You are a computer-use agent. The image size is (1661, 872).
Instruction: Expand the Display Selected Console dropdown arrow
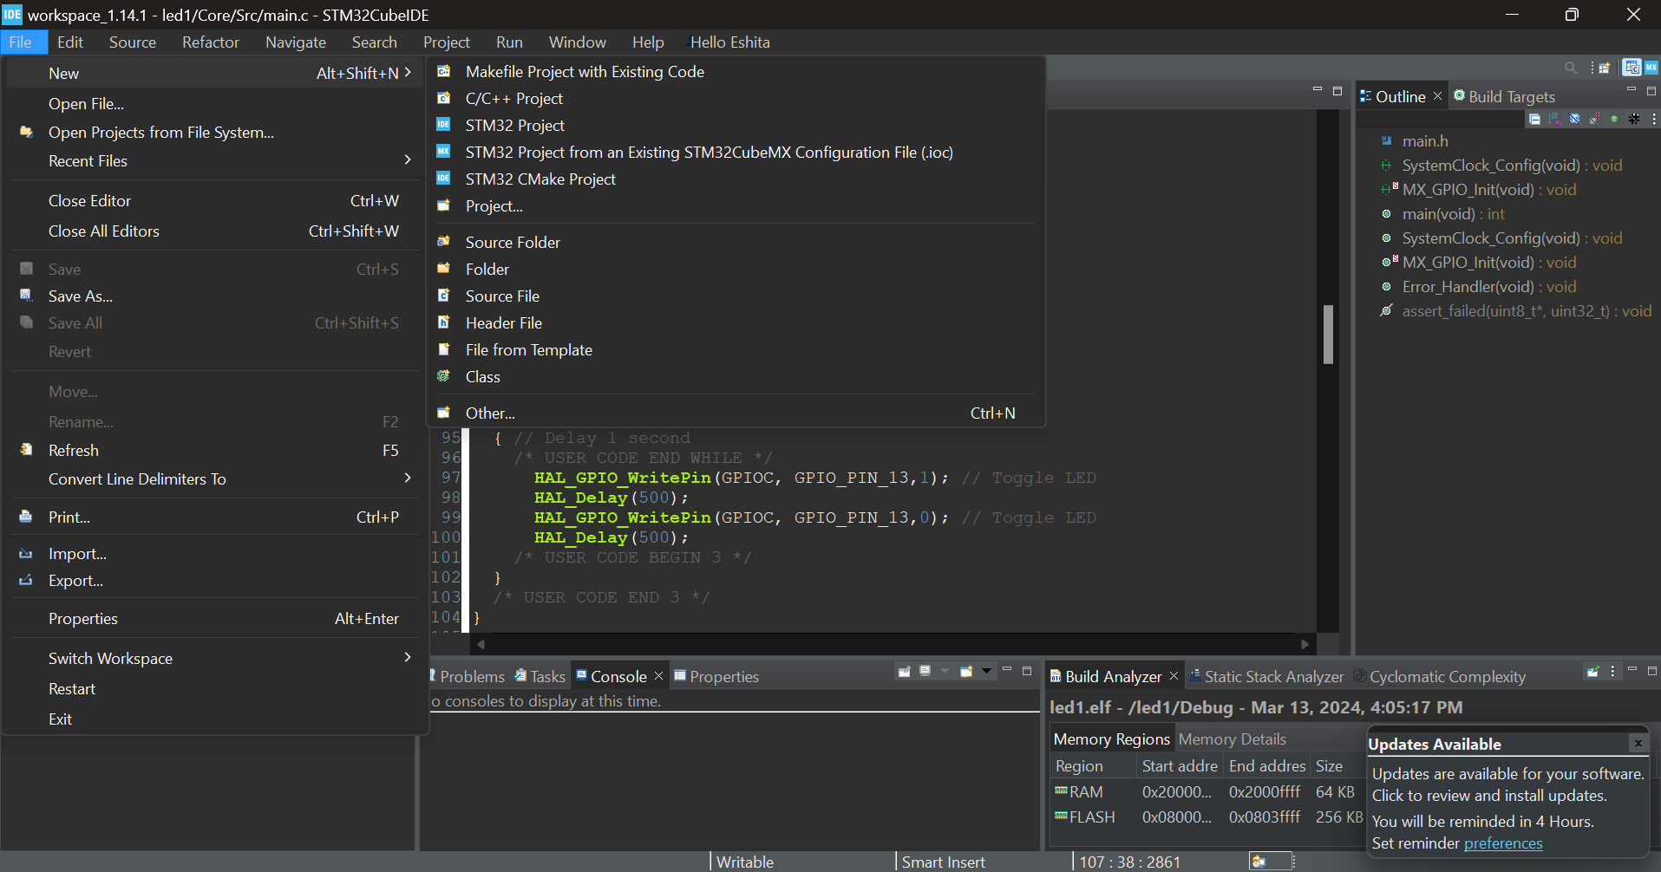[x=945, y=672]
